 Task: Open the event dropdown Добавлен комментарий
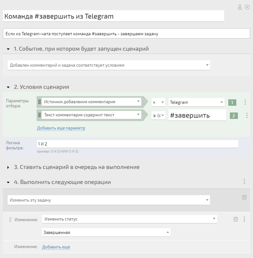109,65
